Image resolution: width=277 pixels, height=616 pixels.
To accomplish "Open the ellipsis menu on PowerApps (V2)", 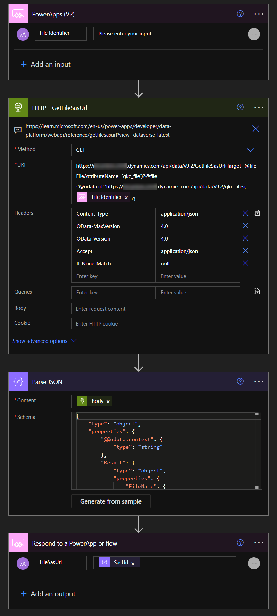I will tap(259, 14).
